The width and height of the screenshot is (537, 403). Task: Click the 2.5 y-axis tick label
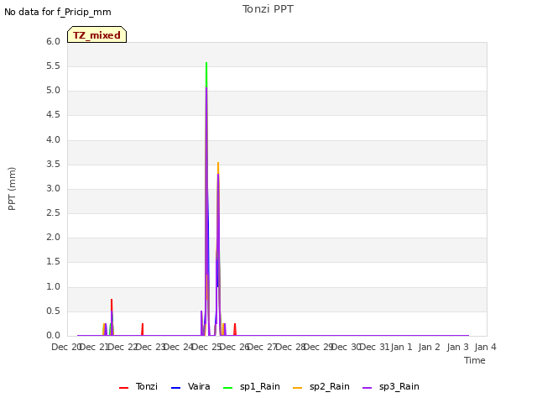pos(53,213)
